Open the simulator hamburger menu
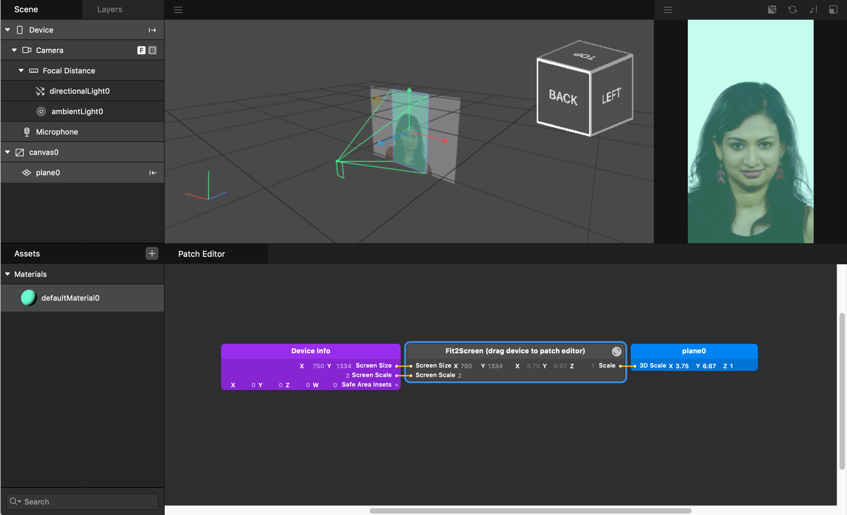 [668, 10]
